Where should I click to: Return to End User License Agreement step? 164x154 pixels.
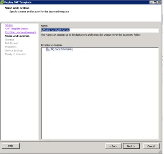pyautogui.click(x=21, y=32)
